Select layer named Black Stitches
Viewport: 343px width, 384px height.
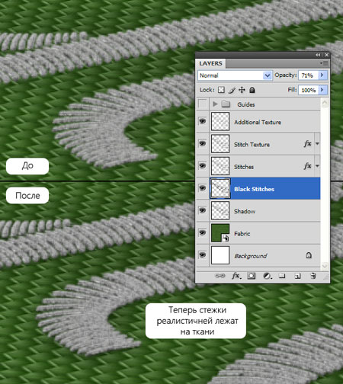pos(254,189)
